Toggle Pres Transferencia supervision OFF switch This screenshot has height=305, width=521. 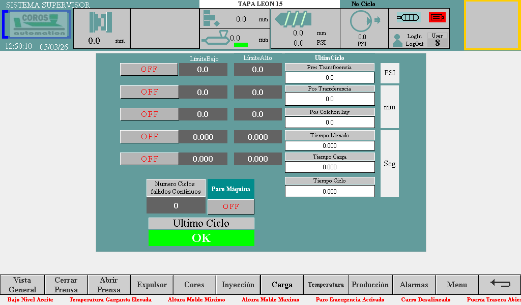pos(149,70)
